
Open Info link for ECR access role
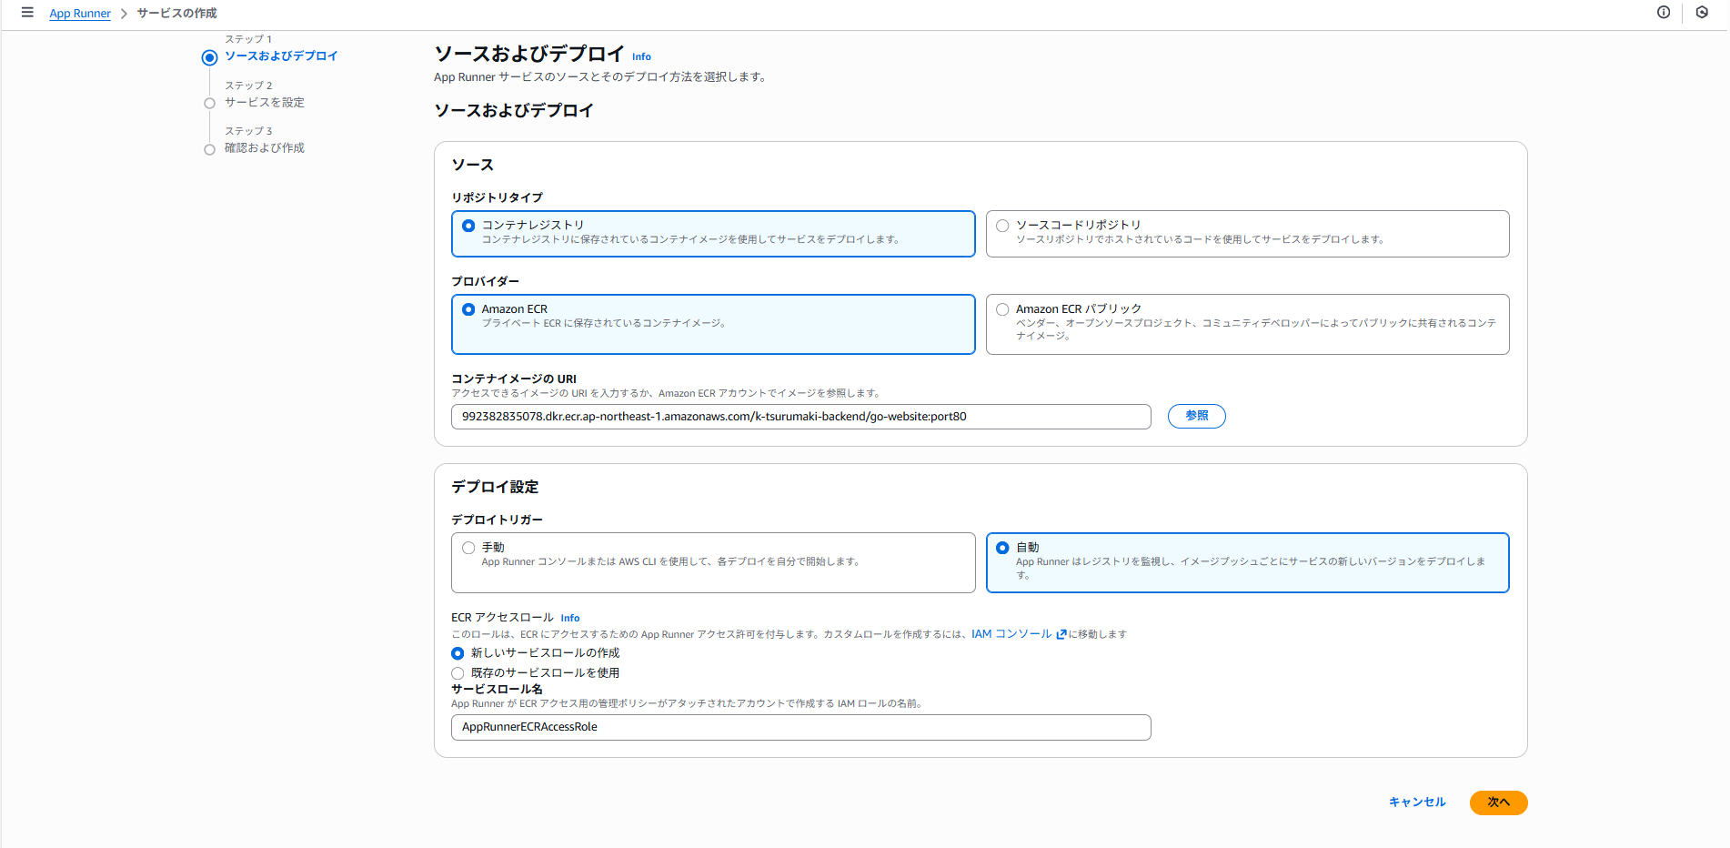(570, 618)
